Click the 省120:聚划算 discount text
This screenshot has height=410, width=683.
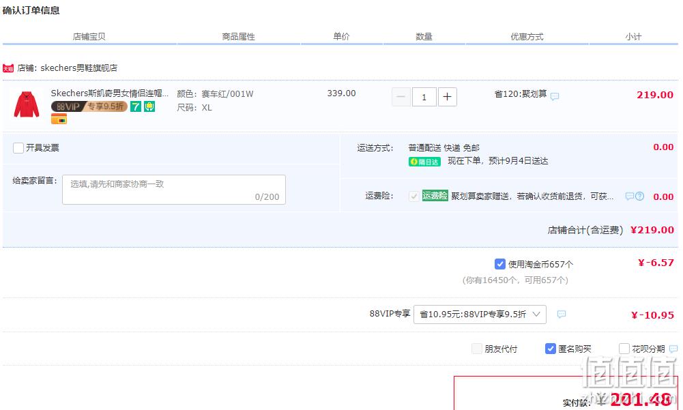point(521,94)
